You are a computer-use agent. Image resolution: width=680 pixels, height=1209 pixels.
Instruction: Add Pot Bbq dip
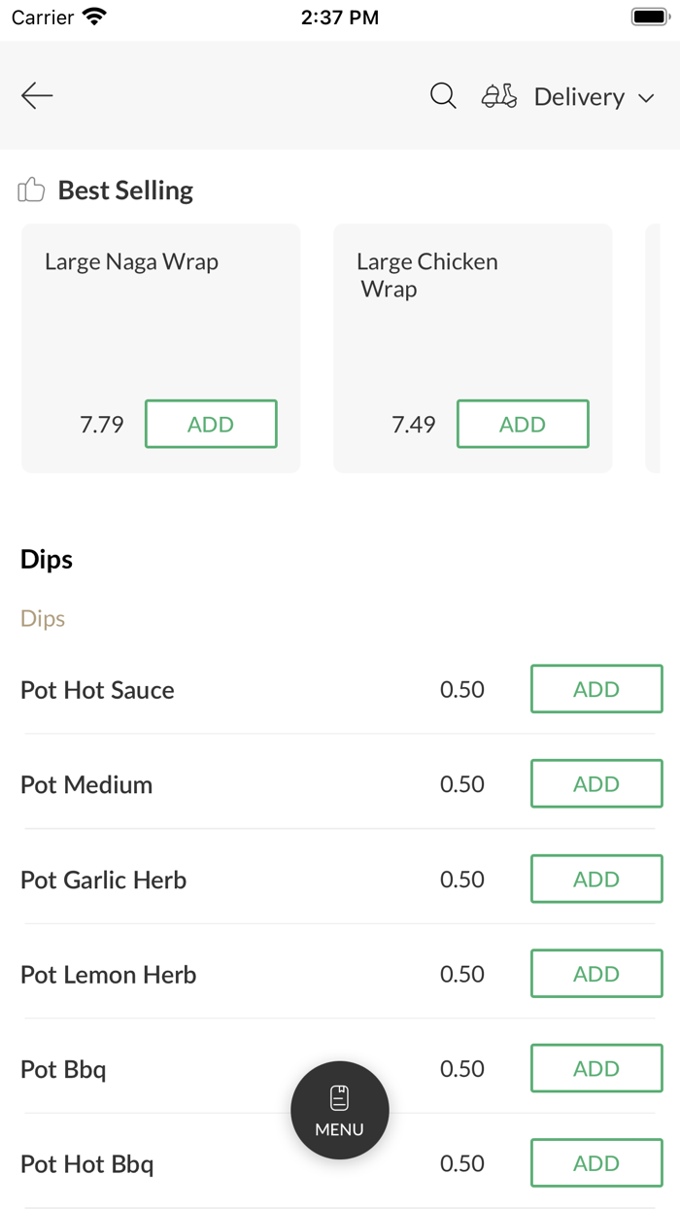point(596,1068)
